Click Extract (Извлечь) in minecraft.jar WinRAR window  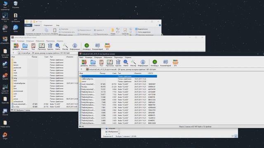25,46
